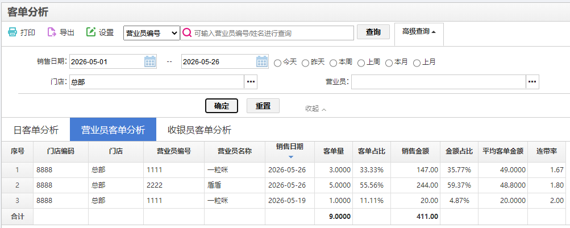Switch to the 营业员客单分析 tab
Screen dimensions: 570x228
pyautogui.click(x=113, y=130)
